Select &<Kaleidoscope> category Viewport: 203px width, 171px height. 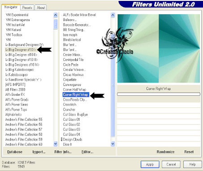[17, 75]
